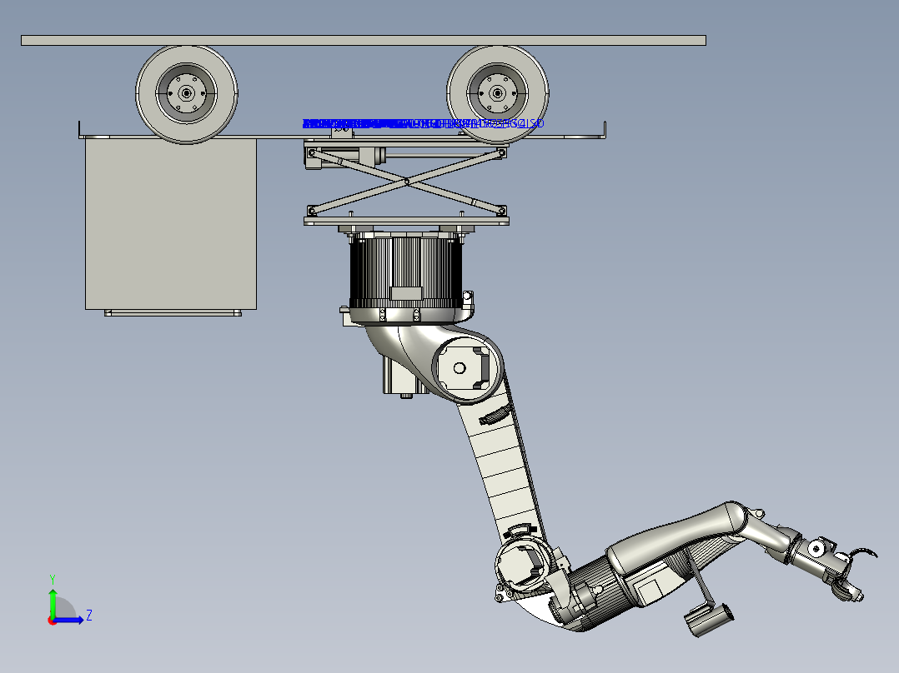899x673 pixels.
Task: Pick the carriage plate under the wheels
Action: tap(342, 137)
